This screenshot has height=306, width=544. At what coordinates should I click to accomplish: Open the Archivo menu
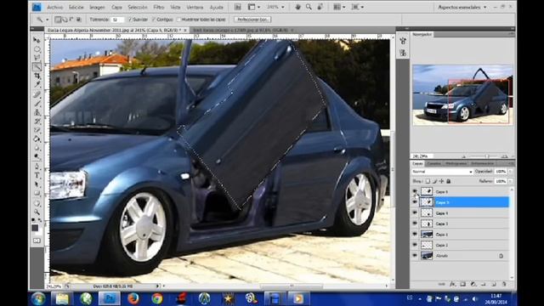tap(54, 7)
